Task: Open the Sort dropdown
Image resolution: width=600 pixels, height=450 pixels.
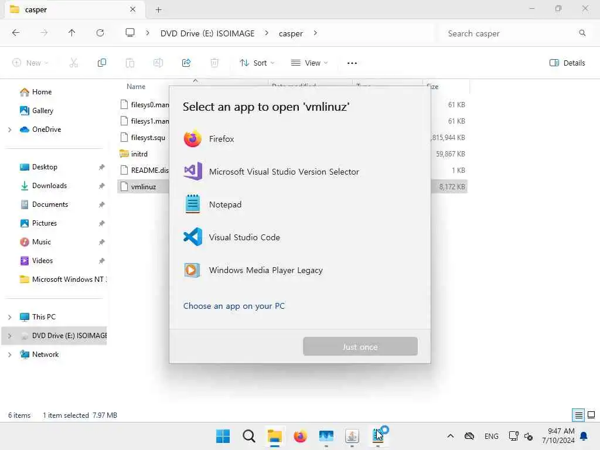Action: tap(257, 63)
